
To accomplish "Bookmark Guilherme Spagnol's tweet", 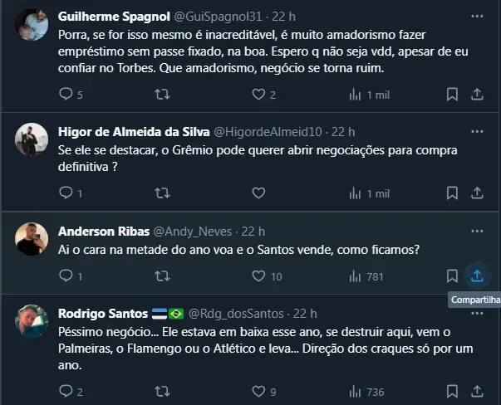I will point(452,95).
